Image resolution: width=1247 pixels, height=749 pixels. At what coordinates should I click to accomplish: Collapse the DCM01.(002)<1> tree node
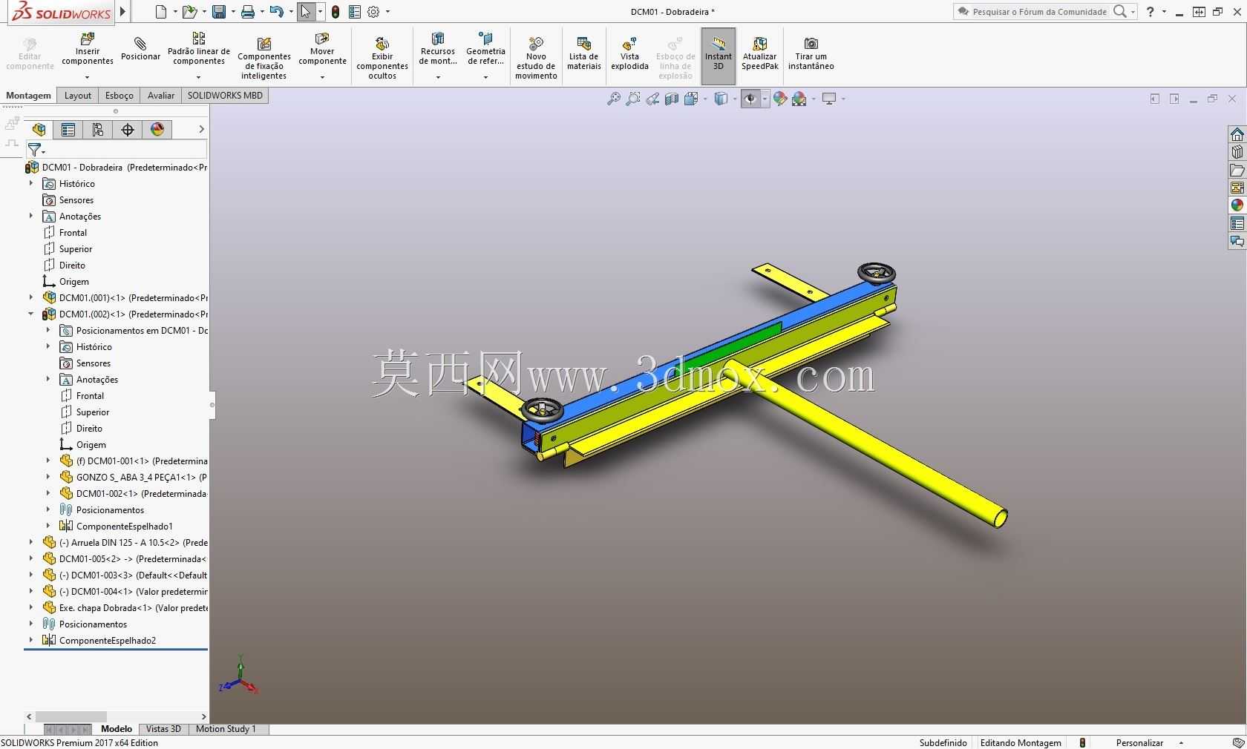(x=31, y=314)
